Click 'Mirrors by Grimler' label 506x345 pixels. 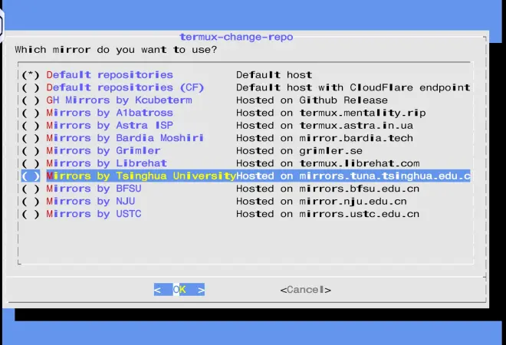[103, 150]
